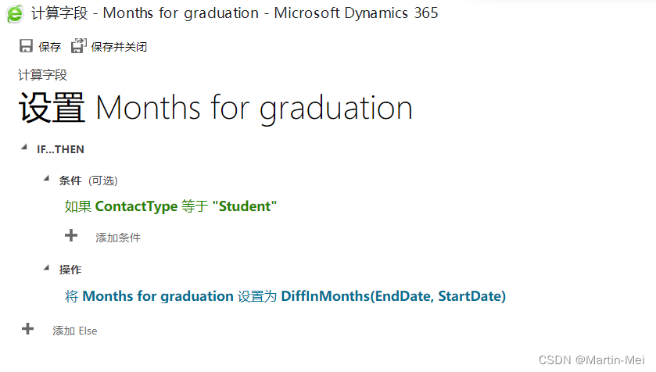Viewport: 656px width, 372px height.
Task: Click the 添加条件 (add condition) link
Action: (x=118, y=238)
